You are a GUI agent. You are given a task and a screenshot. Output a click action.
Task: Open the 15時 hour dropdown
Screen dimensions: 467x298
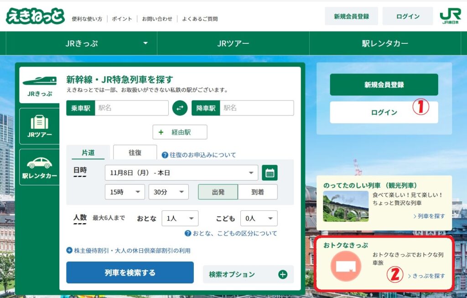click(x=125, y=192)
